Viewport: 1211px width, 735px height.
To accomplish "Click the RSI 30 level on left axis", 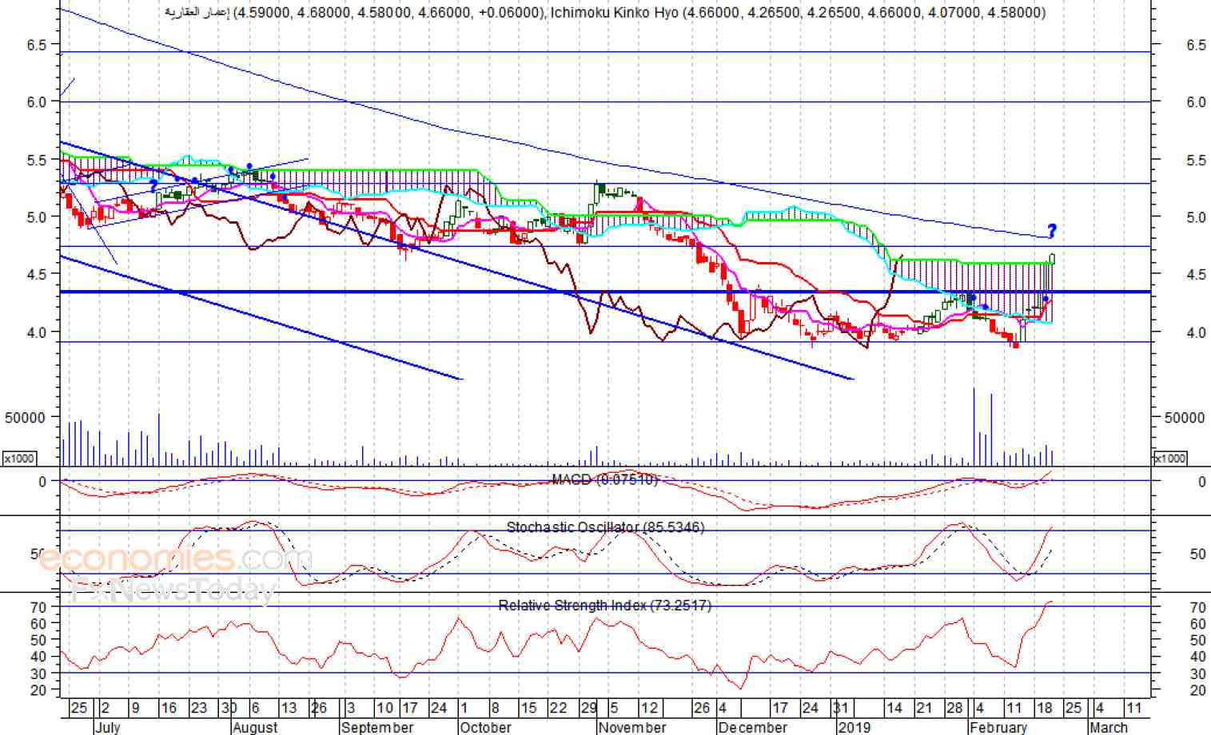I will [38, 673].
